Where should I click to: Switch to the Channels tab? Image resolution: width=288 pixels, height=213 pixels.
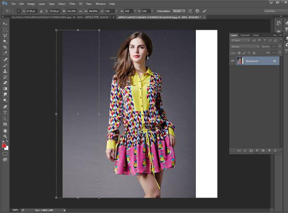tap(245, 35)
